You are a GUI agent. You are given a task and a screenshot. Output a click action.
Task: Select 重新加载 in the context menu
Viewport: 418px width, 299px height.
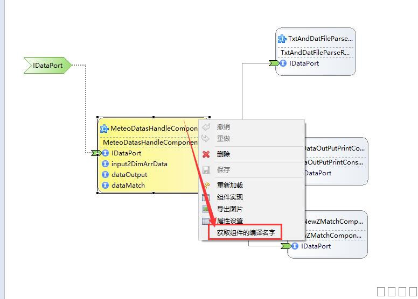(x=230, y=186)
